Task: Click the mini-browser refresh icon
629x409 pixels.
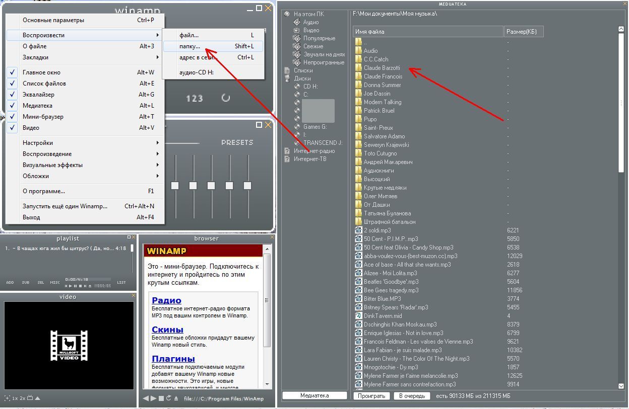Action: [169, 398]
